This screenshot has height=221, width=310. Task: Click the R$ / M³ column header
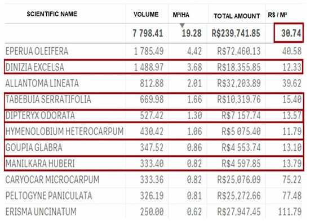(277, 15)
